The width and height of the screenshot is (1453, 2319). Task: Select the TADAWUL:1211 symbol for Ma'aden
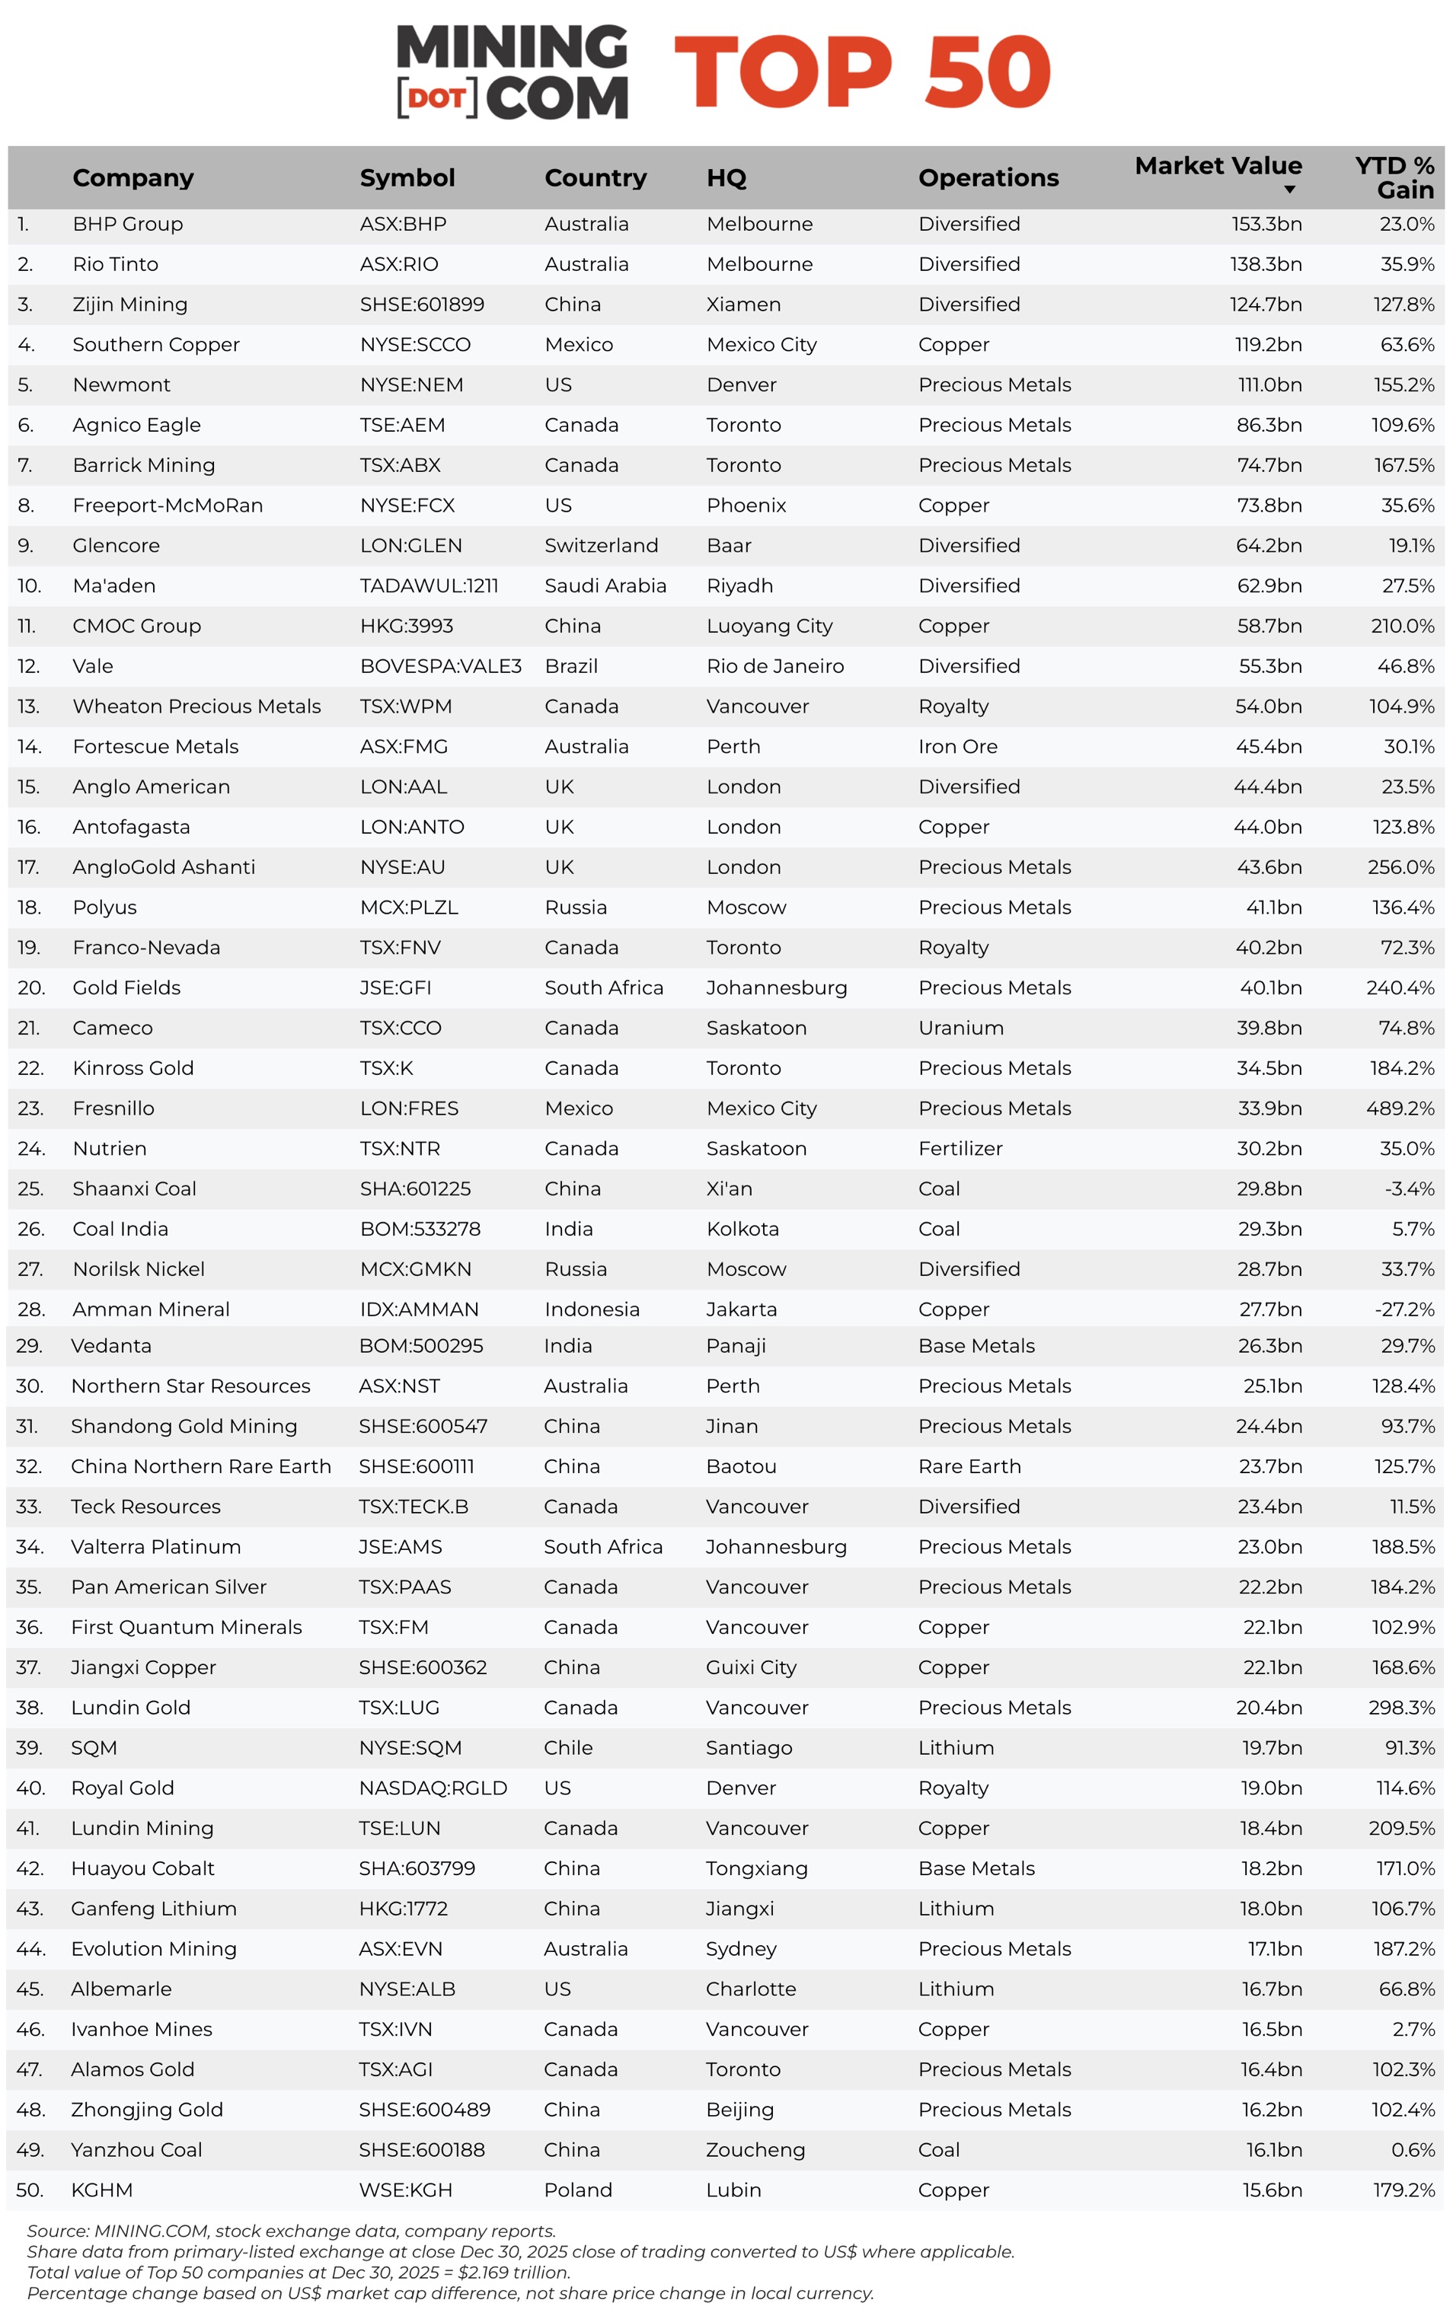tap(429, 586)
